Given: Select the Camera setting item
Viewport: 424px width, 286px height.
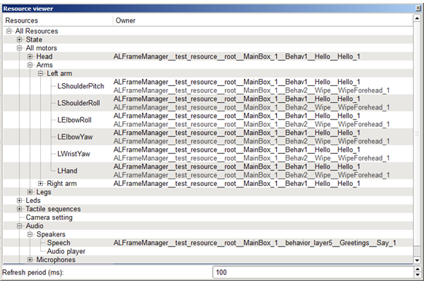Looking at the screenshot, I should (x=50, y=217).
